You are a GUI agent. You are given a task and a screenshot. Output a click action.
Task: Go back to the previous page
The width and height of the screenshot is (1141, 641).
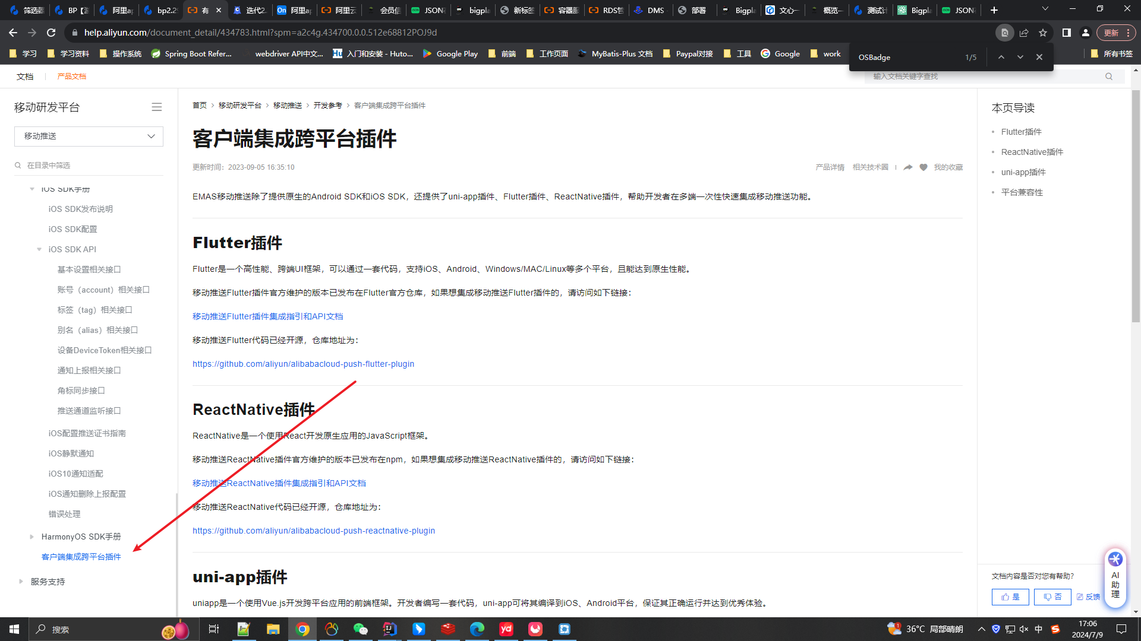[x=13, y=33]
